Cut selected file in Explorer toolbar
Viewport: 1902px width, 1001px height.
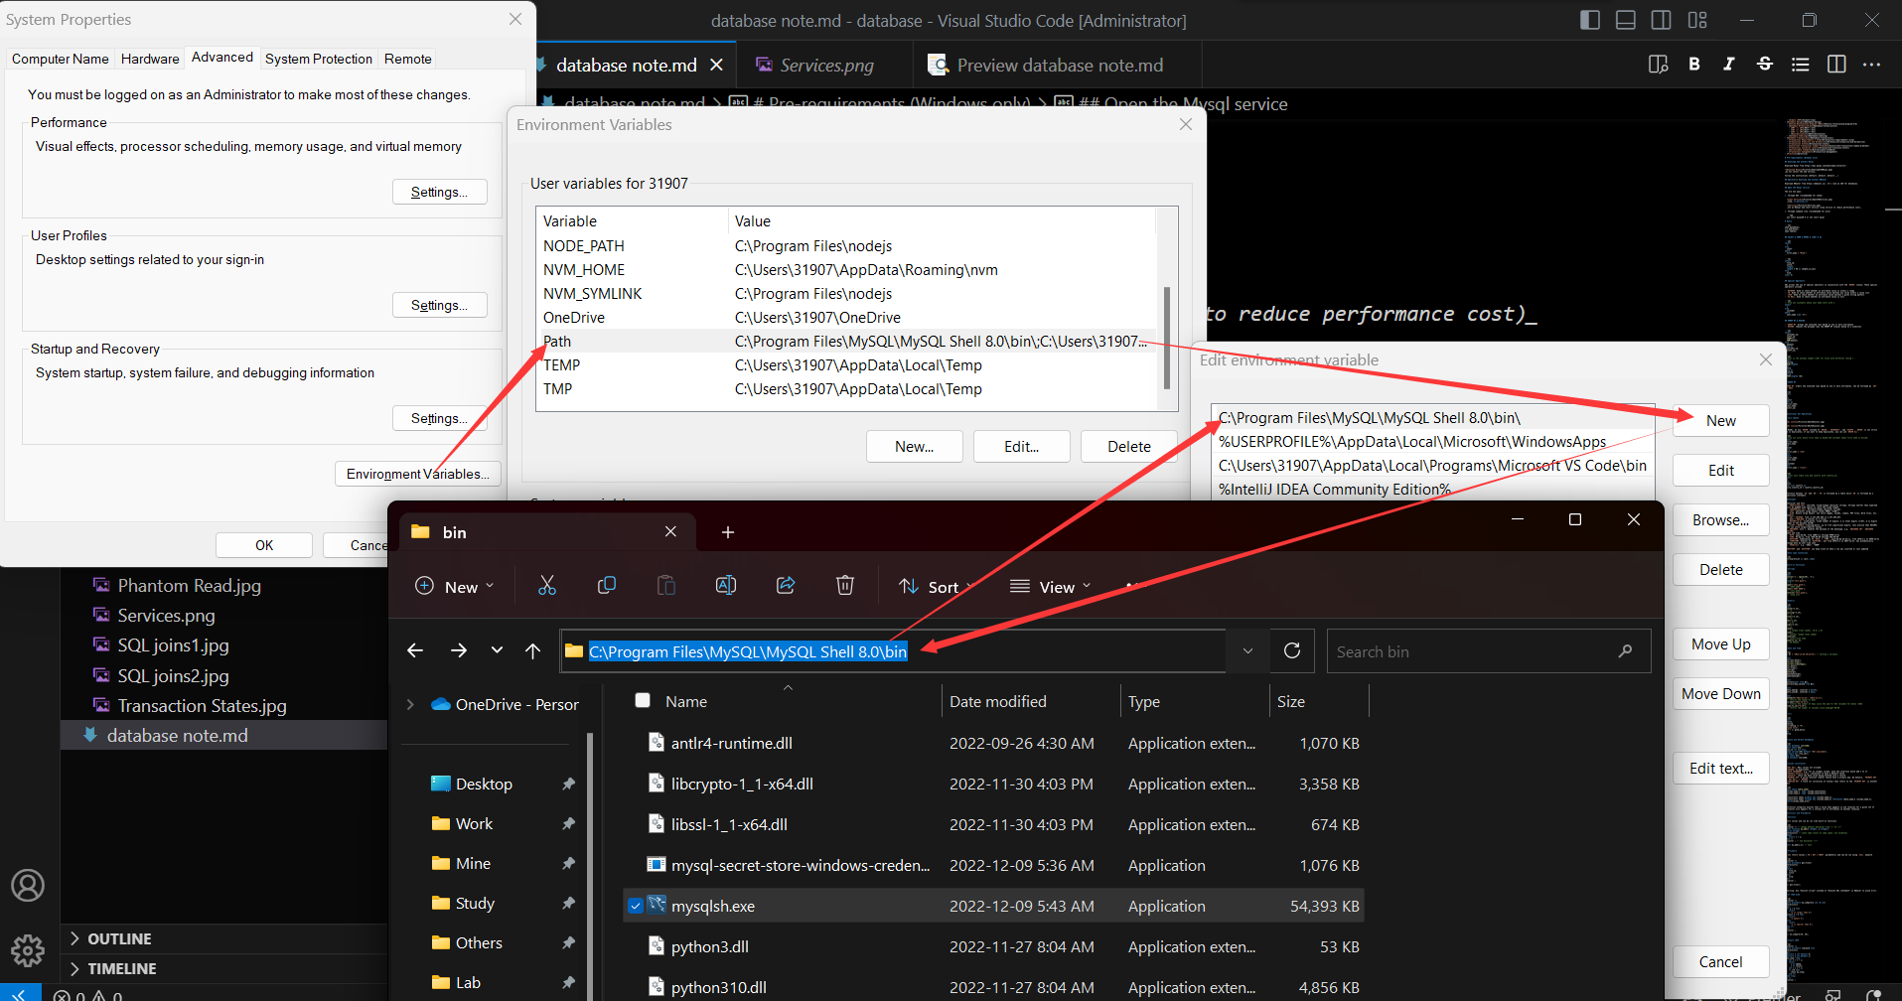coord(547,586)
